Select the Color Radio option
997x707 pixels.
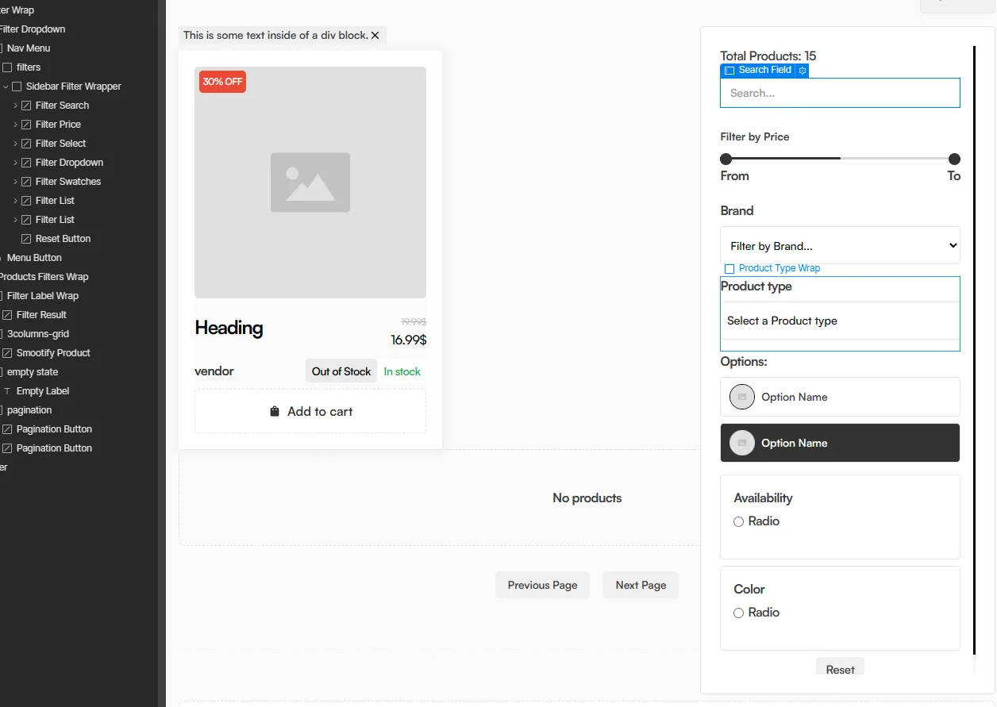(739, 613)
